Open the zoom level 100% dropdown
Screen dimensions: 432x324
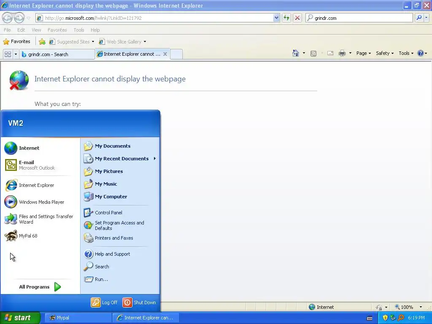tap(421, 307)
